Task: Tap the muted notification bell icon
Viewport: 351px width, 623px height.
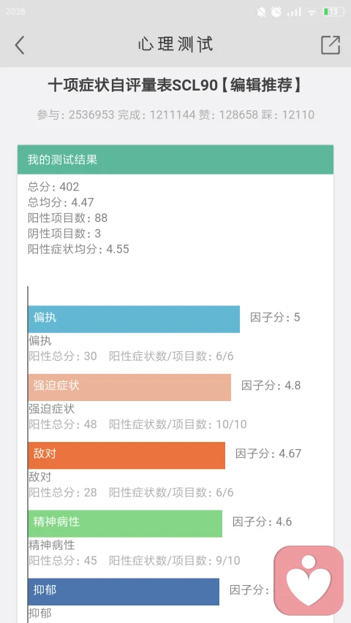Action: (261, 12)
